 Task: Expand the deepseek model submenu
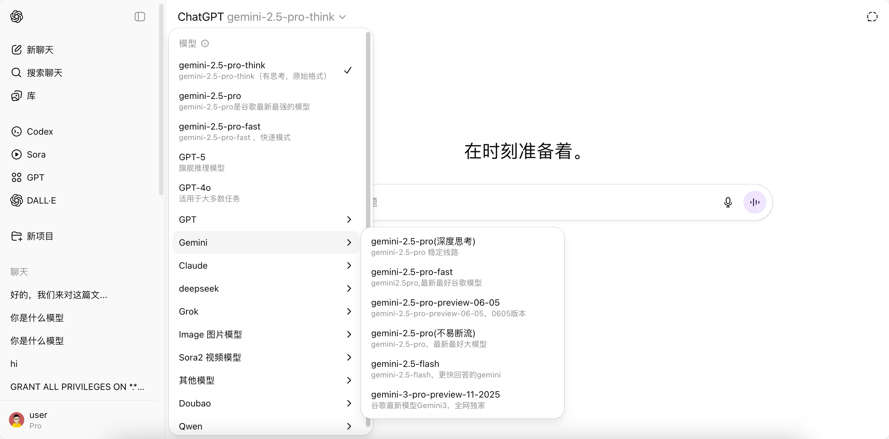click(265, 288)
